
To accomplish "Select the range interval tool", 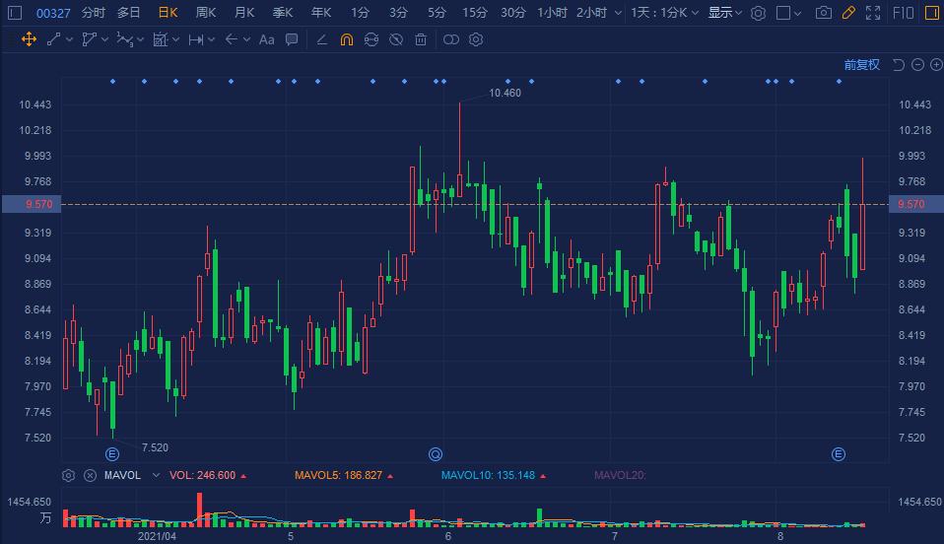I will click(x=196, y=39).
